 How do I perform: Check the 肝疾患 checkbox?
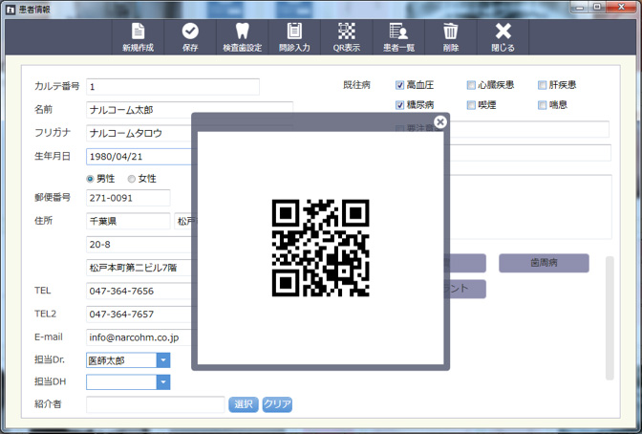coord(542,85)
